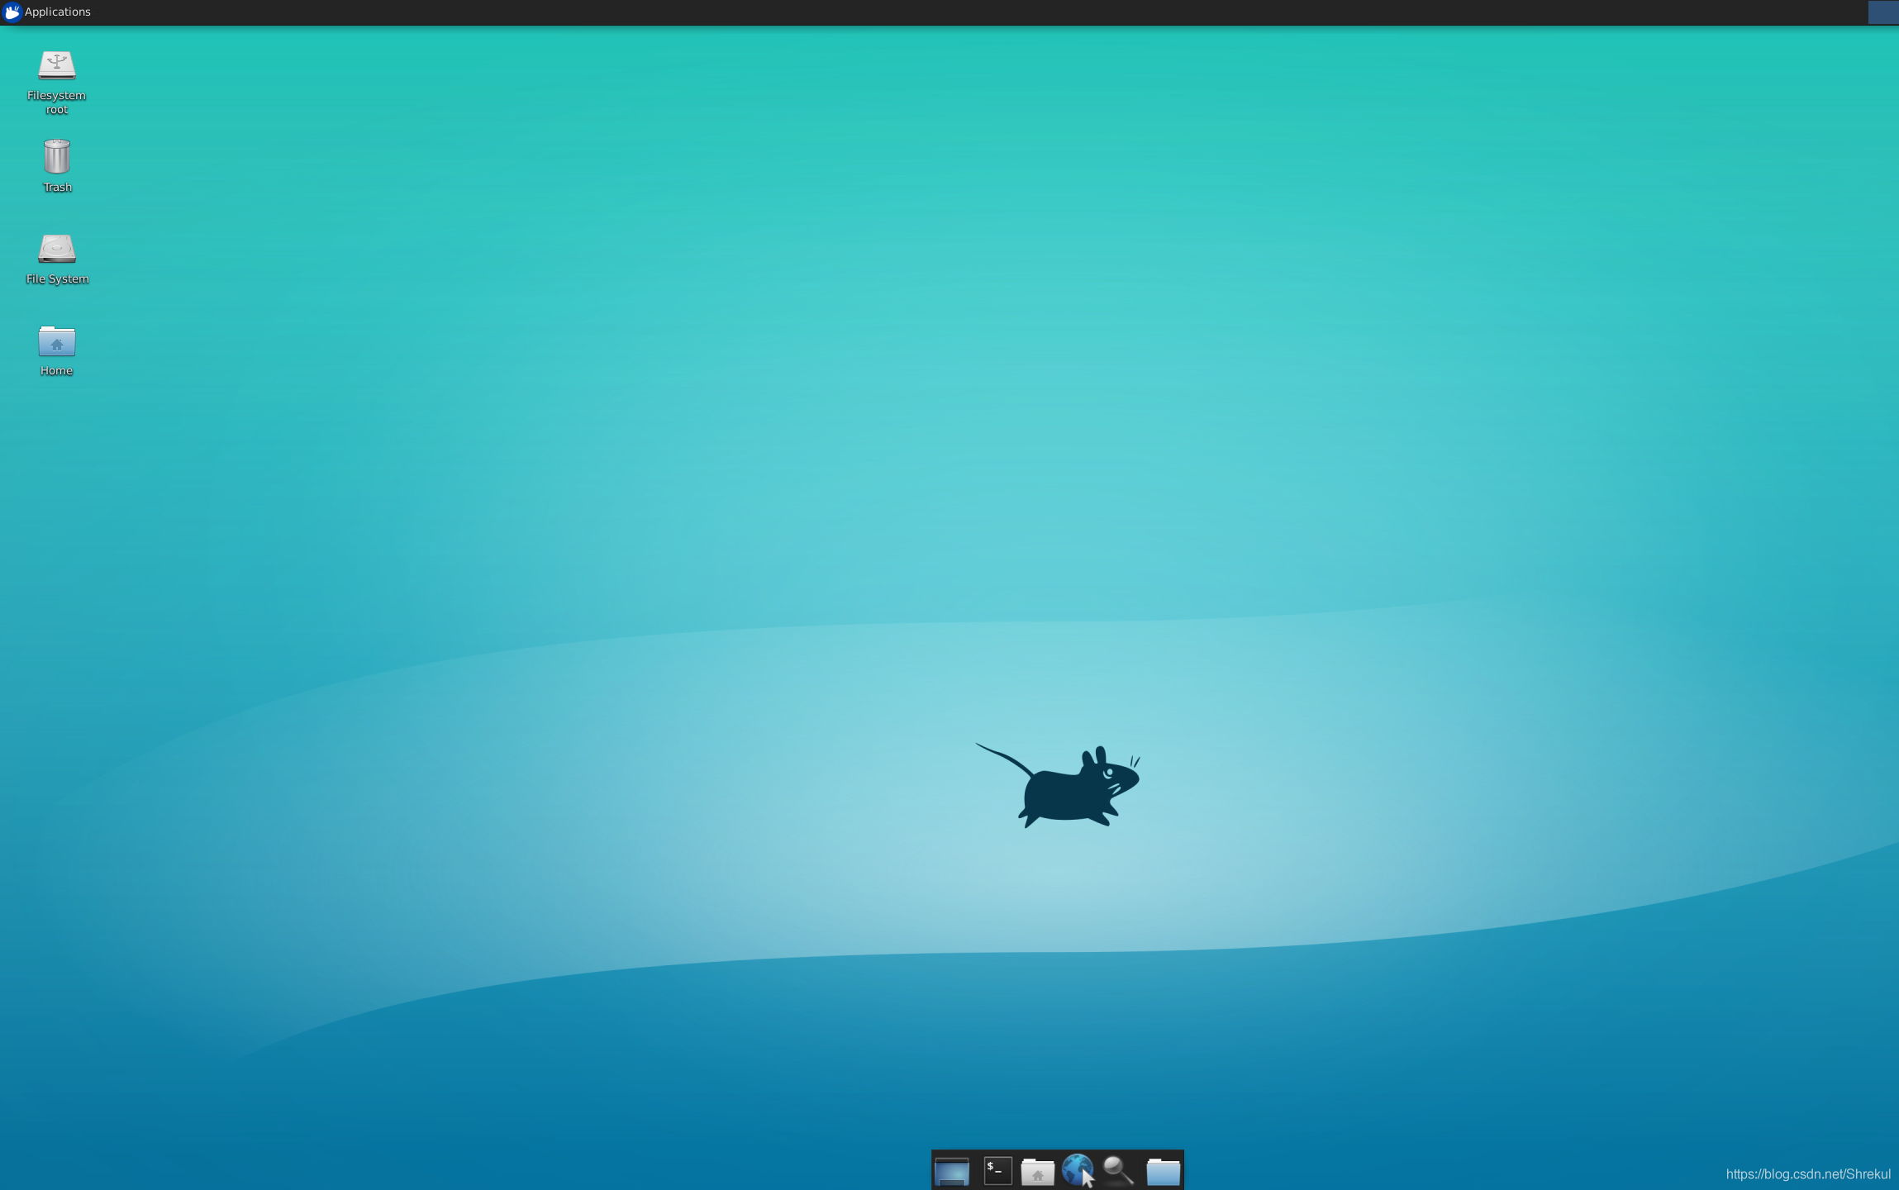Screen dimensions: 1899x1190
Task: Open the Application Finder magnifier icon
Action: (1118, 1170)
